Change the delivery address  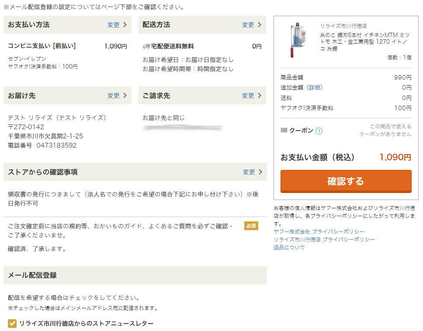coord(114,96)
